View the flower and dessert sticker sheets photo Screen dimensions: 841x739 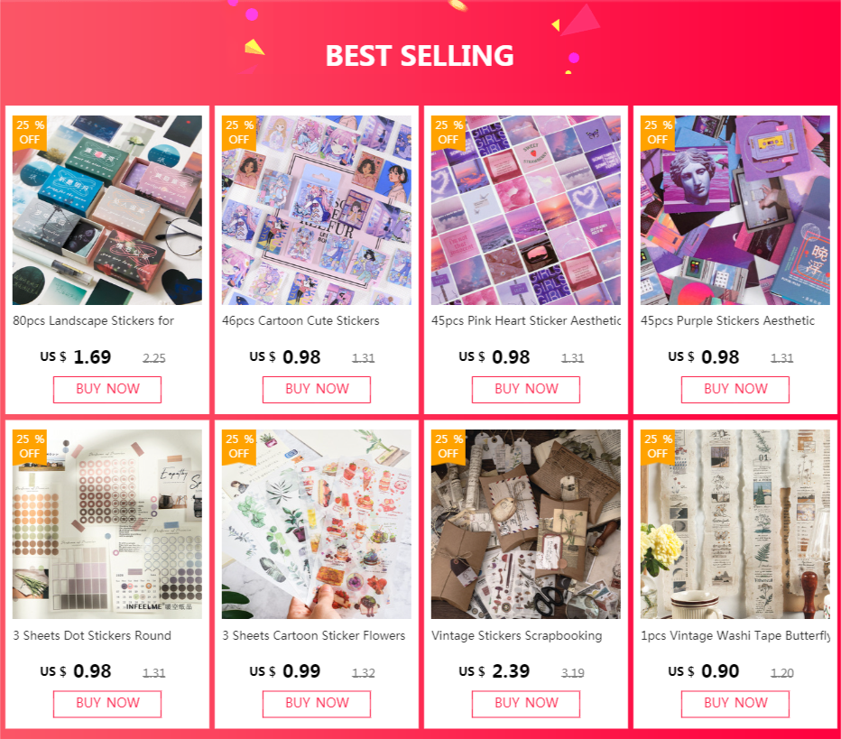[317, 524]
